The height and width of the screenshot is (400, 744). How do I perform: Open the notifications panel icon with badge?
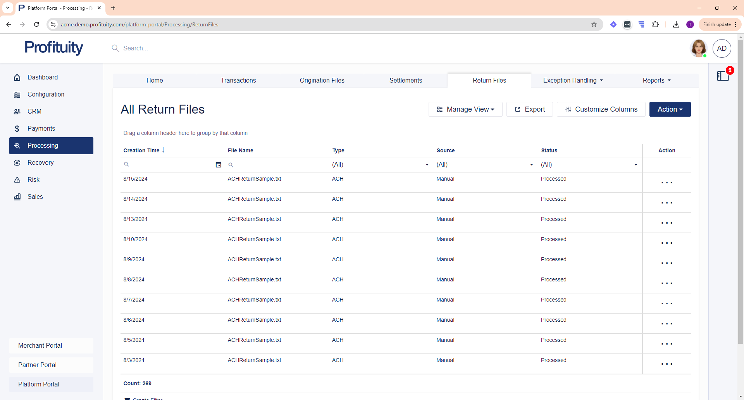pos(723,76)
